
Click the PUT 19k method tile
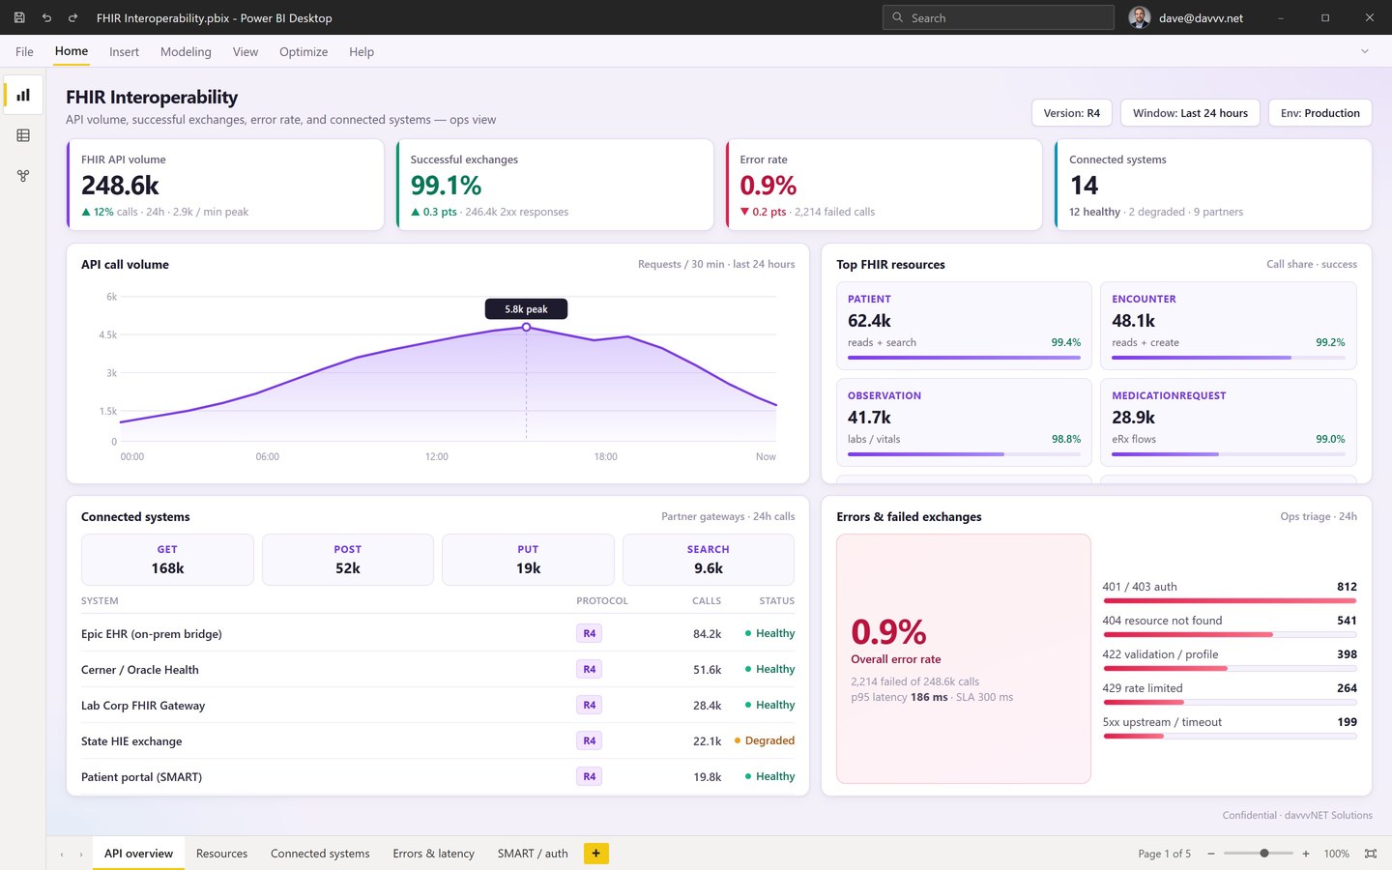[x=528, y=560]
